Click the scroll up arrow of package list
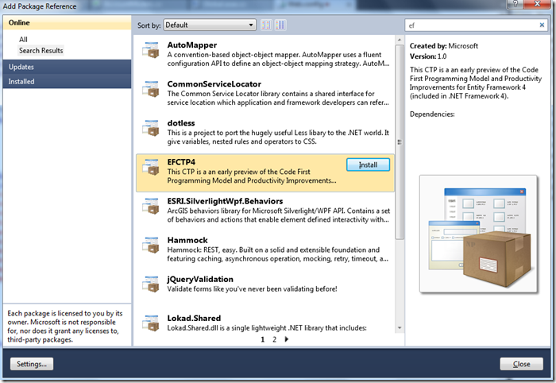Image resolution: width=556 pixels, height=383 pixels. 400,40
